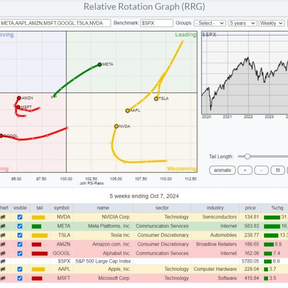Uncheck visible checkbox for MSFT
This screenshot has width=288, height=288.
point(20,278)
